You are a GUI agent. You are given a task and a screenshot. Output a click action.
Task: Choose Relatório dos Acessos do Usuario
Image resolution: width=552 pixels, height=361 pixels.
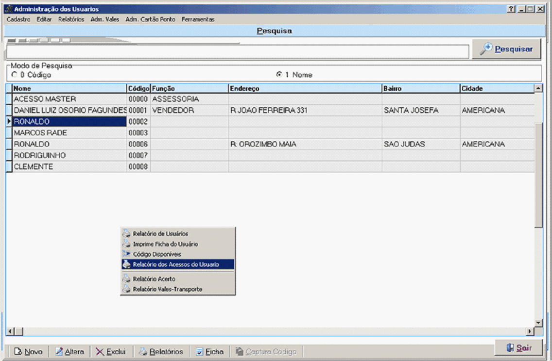tap(176, 264)
